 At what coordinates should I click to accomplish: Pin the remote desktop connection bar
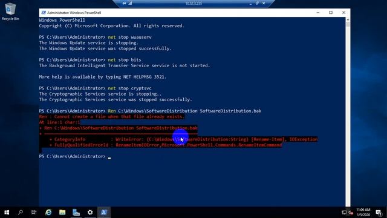(x=125, y=3)
